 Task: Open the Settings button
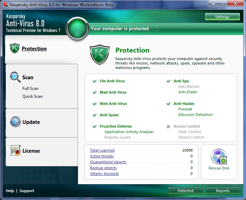click(x=222, y=16)
